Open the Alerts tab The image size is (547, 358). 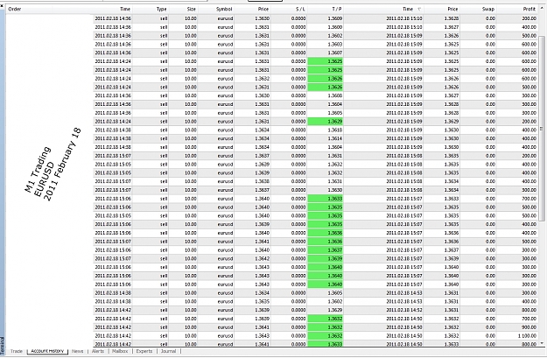[x=98, y=351]
